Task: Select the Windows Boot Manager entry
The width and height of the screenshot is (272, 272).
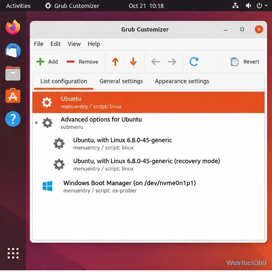Action: coord(148,186)
